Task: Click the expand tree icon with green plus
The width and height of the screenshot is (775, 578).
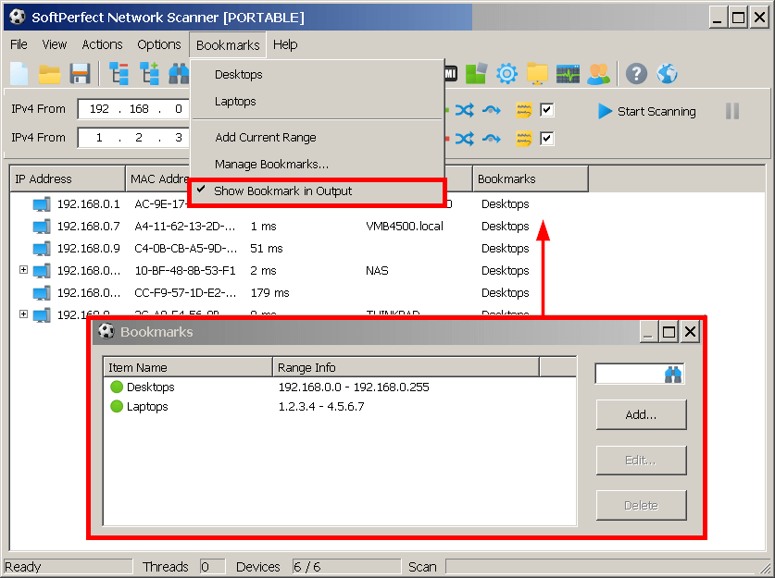Action: tap(149, 74)
